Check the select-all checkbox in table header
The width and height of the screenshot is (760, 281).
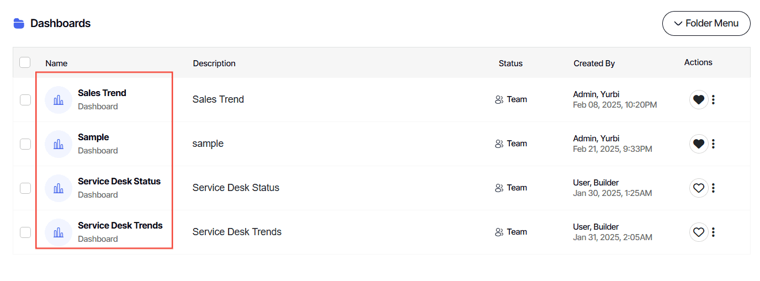pos(25,62)
